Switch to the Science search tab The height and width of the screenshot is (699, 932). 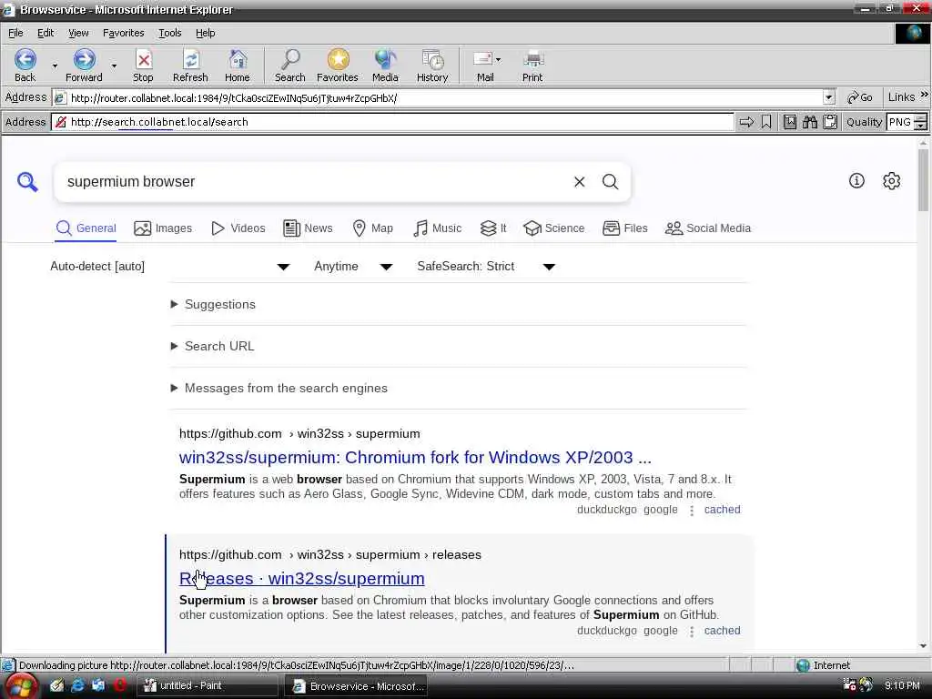pos(554,228)
